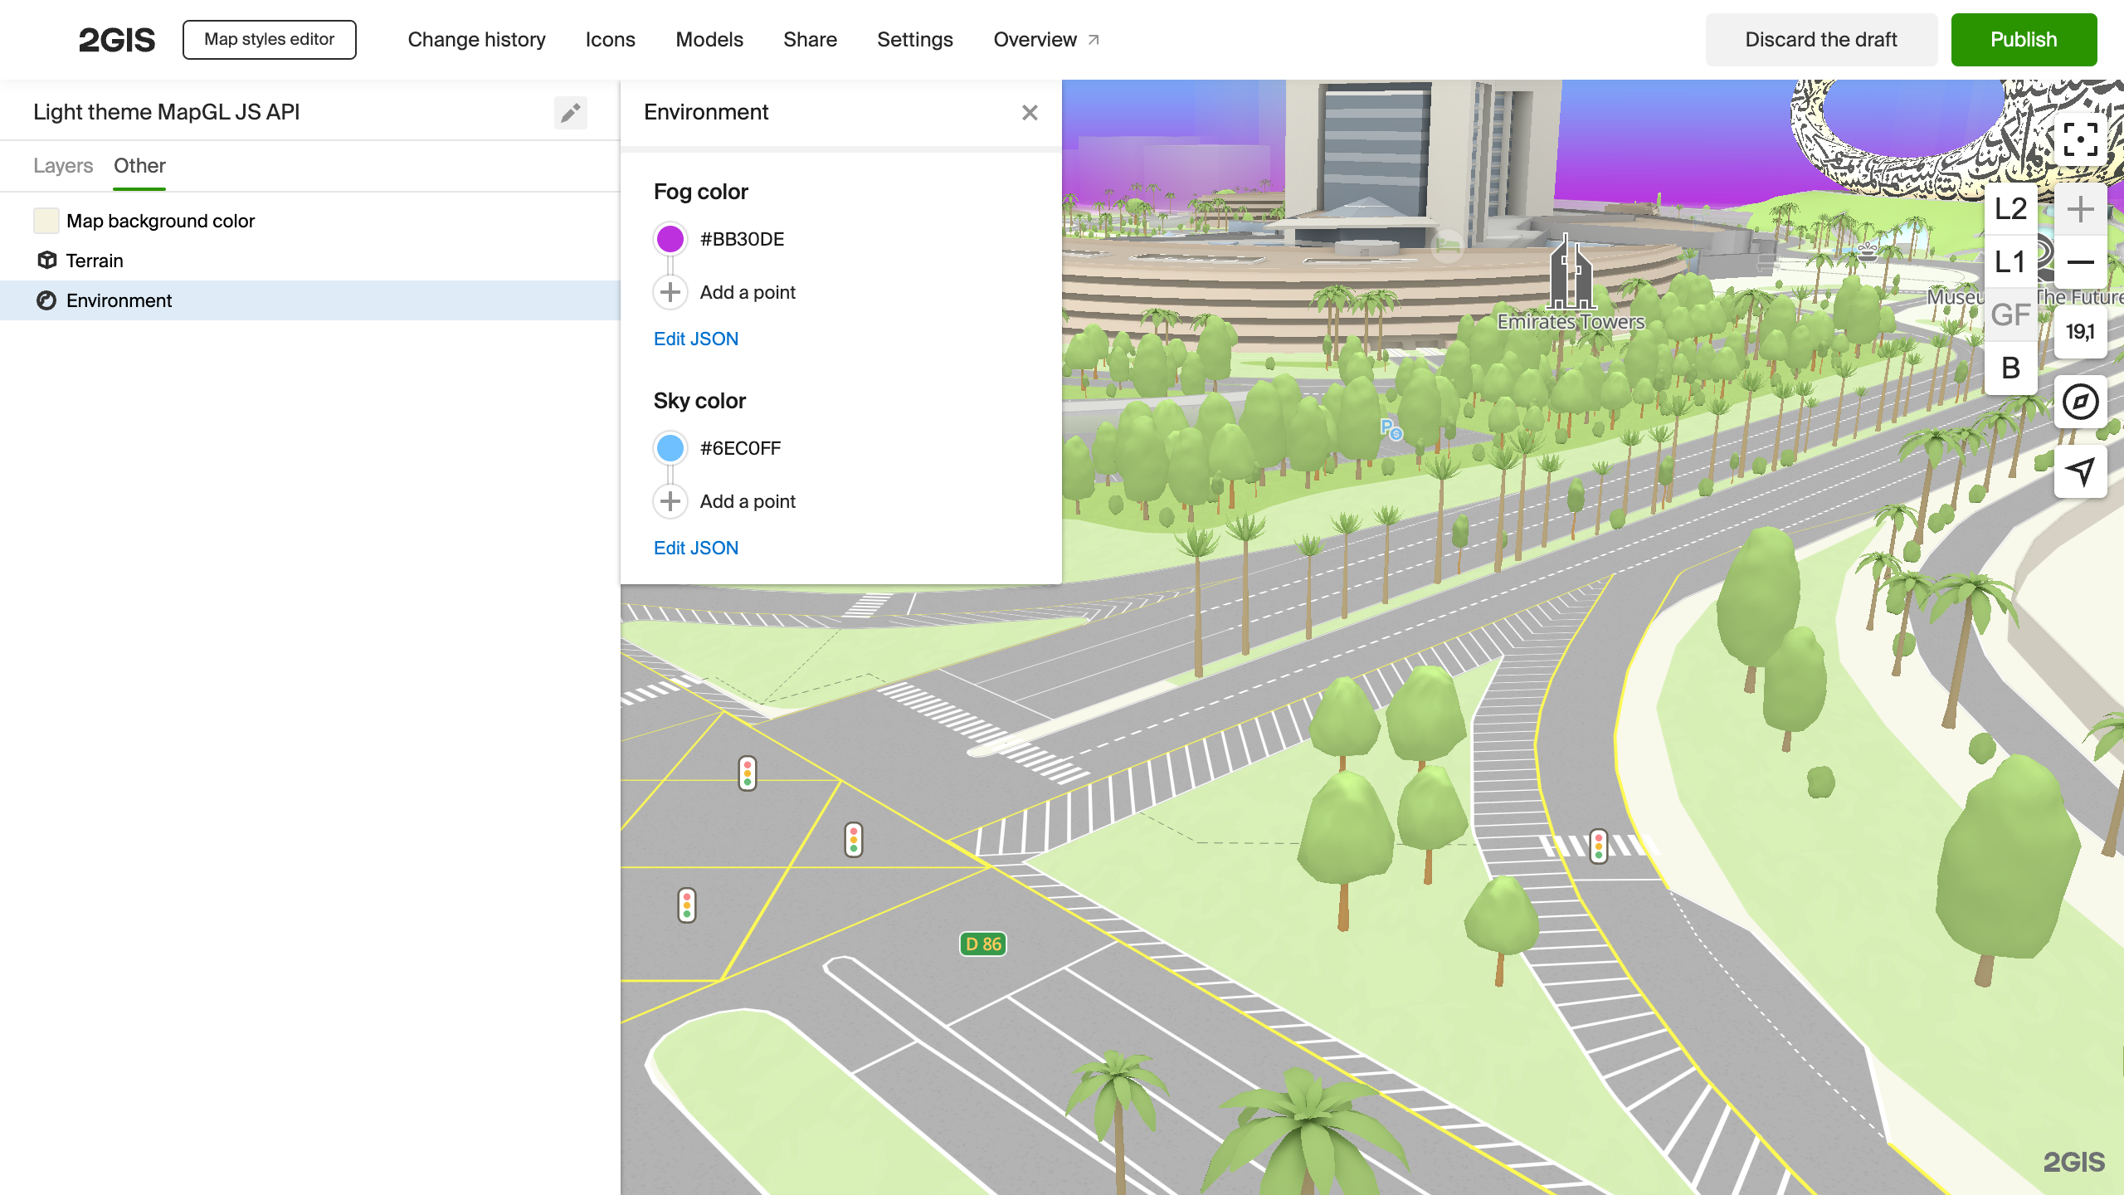Click the pencil edit icon beside style name
2124x1195 pixels.
pyautogui.click(x=570, y=113)
